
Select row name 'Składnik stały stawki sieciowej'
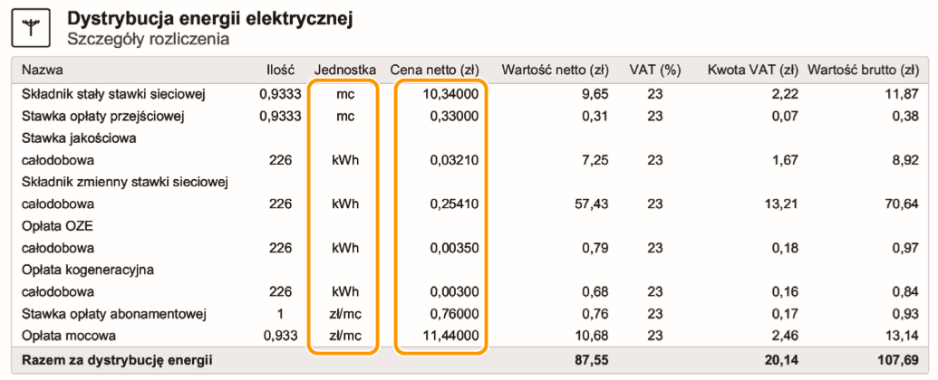pyautogui.click(x=113, y=94)
